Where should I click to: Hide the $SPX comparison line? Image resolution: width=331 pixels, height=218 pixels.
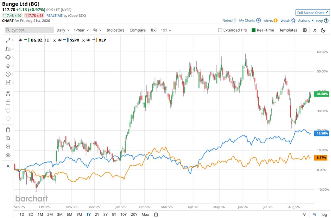coord(60,40)
